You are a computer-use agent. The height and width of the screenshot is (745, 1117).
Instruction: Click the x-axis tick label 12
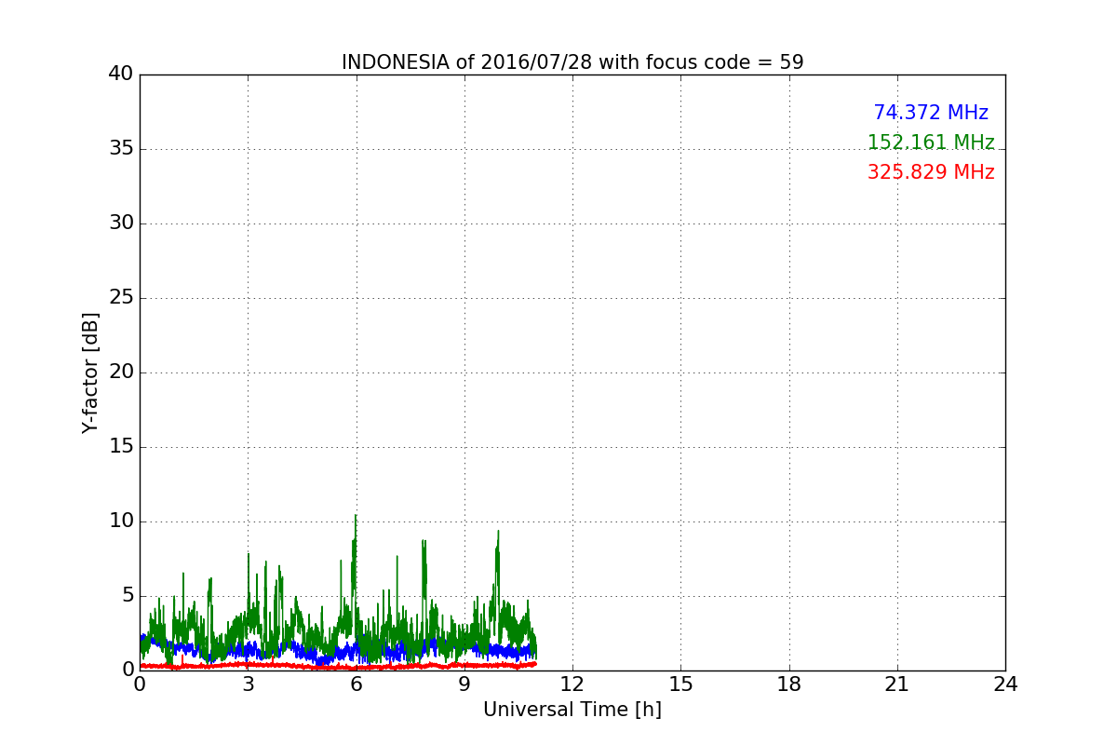572,684
